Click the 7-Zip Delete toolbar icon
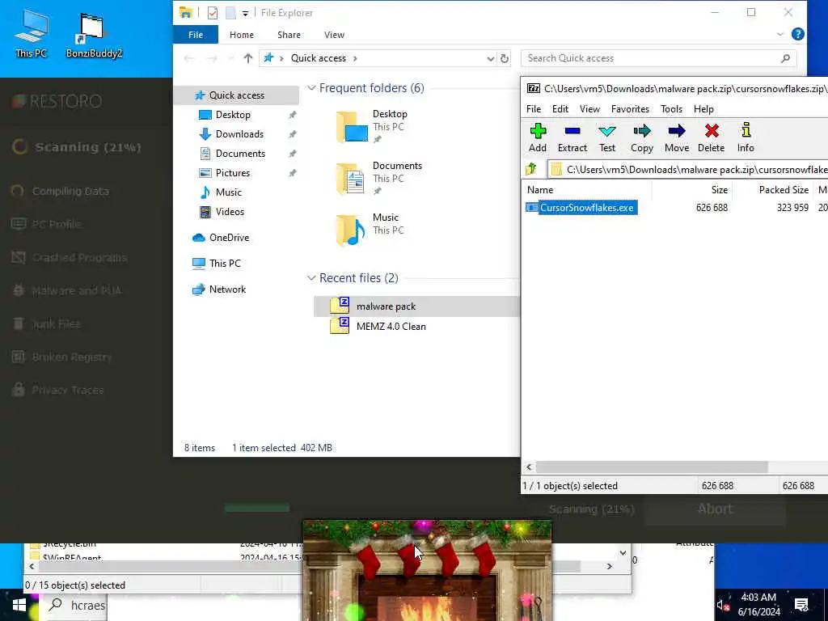 pyautogui.click(x=712, y=137)
